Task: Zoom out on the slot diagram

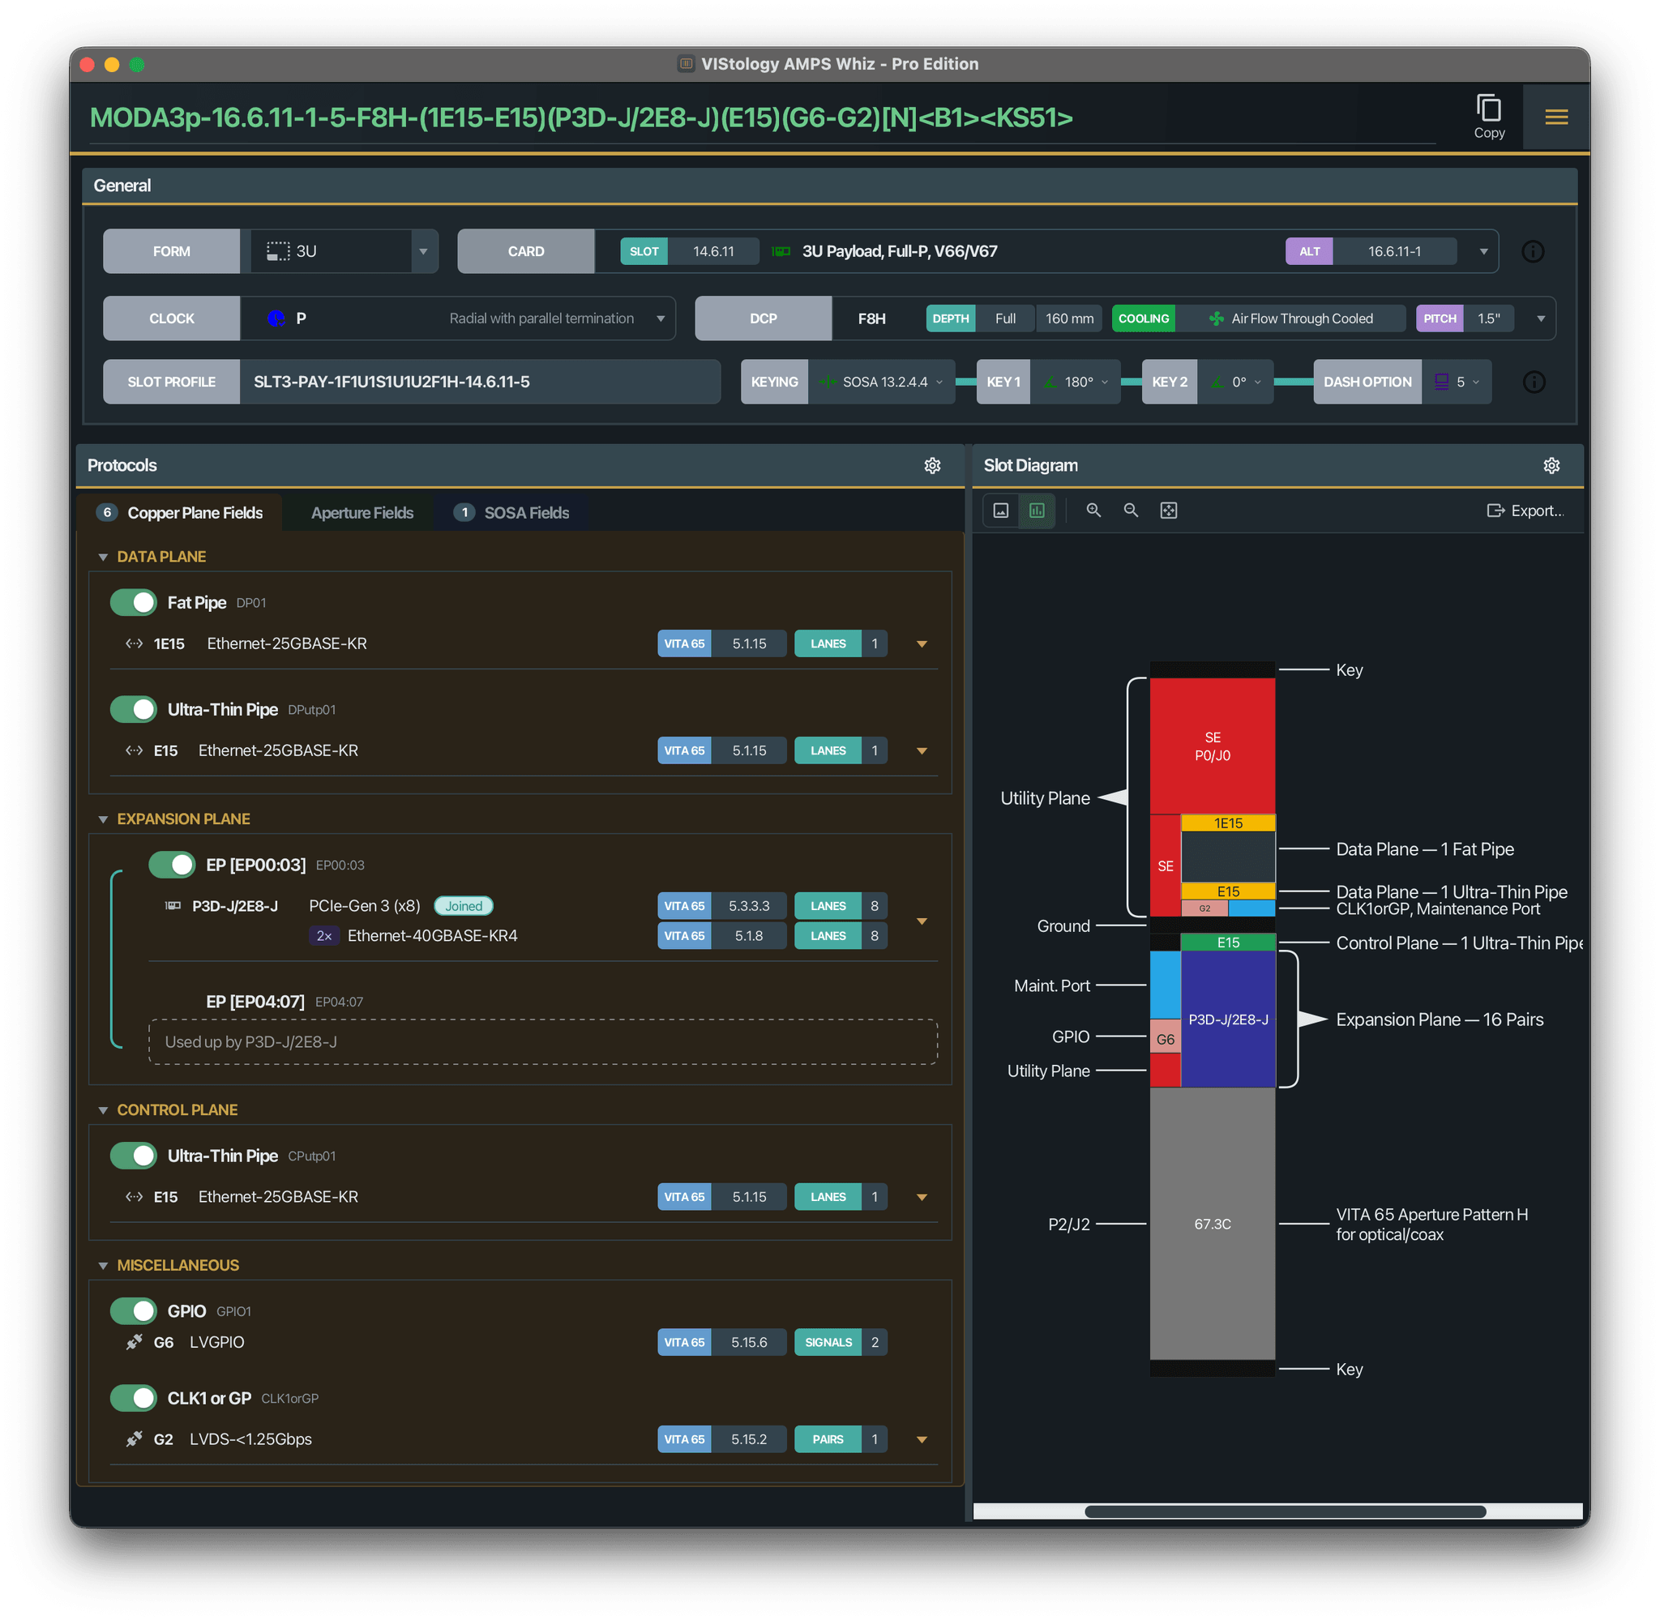Action: pyautogui.click(x=1130, y=511)
